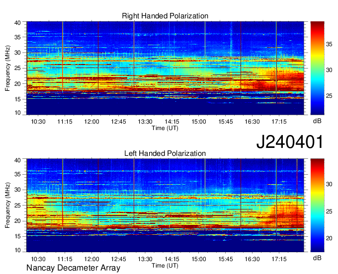This screenshot has height=274, width=338.
Task: Click the color bar beside the right-handed plot
Action: click(317, 68)
